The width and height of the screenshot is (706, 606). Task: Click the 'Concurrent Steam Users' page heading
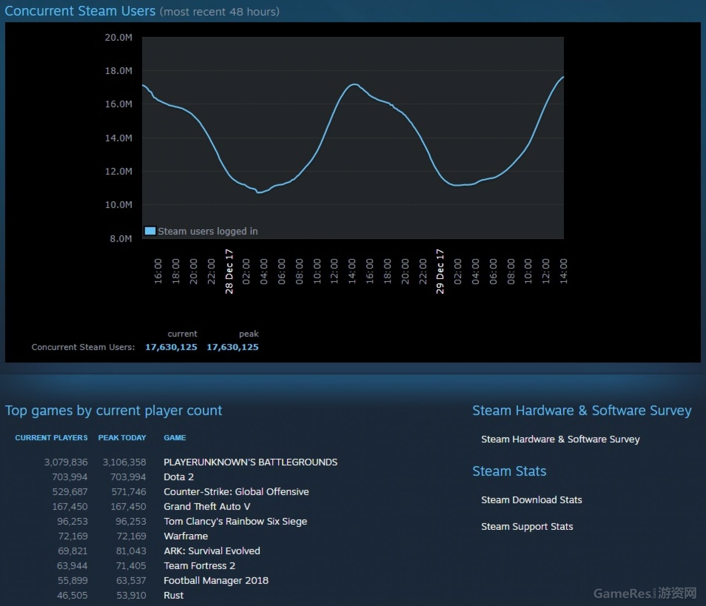80,11
